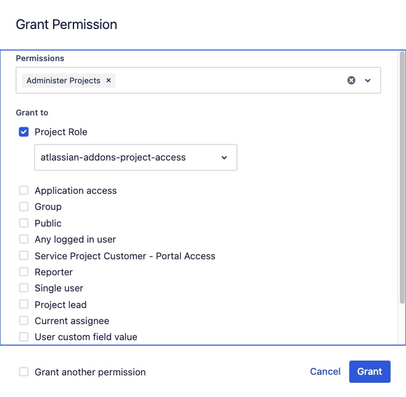This screenshot has height=397, width=406.
Task: Check the Reporter checkbox
Action: (24, 272)
